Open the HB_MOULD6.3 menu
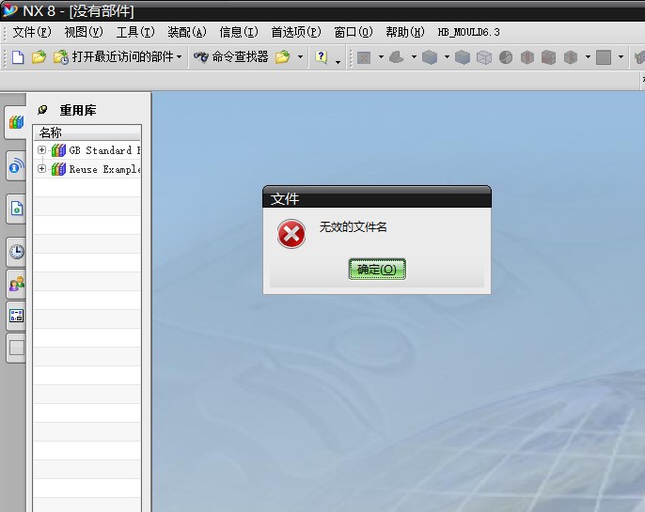The height and width of the screenshot is (512, 645). [468, 32]
